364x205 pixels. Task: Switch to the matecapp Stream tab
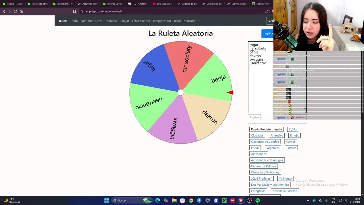(x=38, y=4)
